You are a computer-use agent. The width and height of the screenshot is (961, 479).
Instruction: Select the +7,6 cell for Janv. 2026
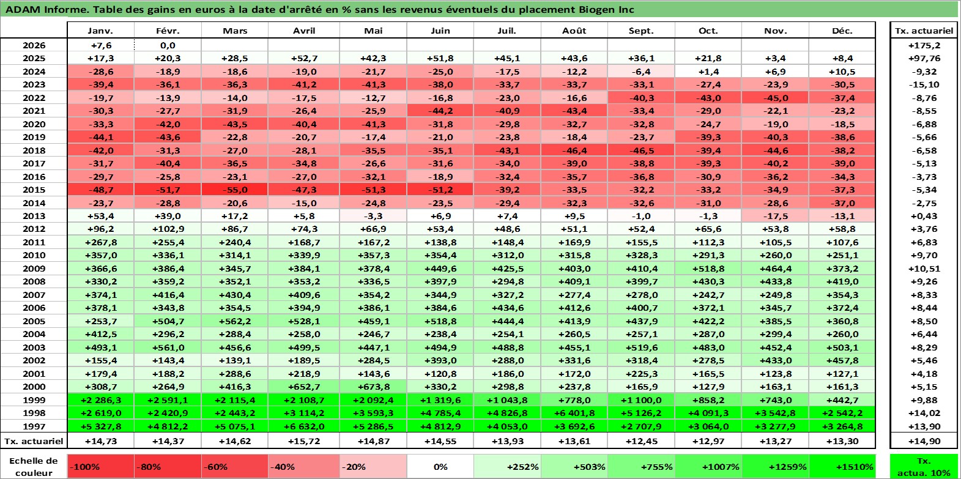[100, 45]
